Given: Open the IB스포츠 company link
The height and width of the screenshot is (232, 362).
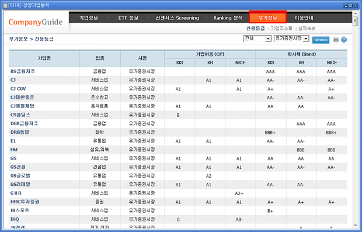Looking at the screenshot, I should point(20,210).
